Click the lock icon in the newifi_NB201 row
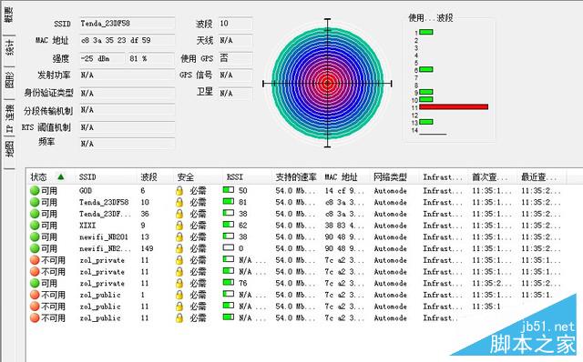 pos(179,236)
